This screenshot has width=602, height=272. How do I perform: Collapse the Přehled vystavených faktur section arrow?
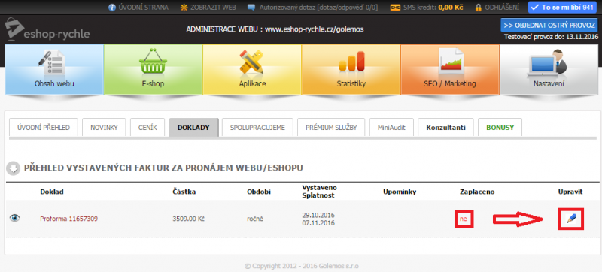[x=14, y=168]
